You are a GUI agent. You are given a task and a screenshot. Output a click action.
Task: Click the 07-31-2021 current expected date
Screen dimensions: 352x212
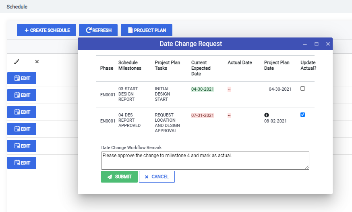[x=202, y=115]
